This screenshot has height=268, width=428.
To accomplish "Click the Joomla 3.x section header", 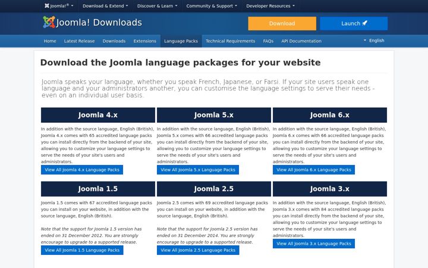I will point(330,189).
